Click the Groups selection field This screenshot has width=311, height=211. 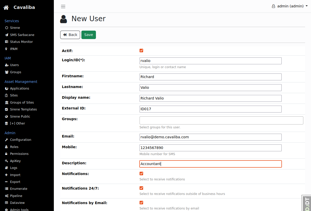coord(221,120)
